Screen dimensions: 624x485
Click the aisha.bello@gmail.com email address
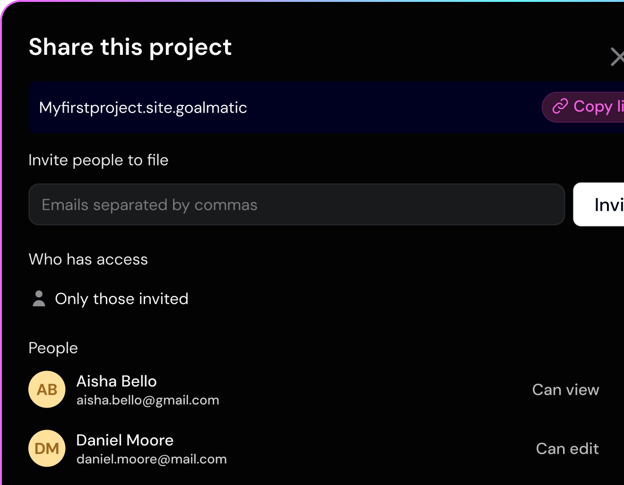[147, 400]
